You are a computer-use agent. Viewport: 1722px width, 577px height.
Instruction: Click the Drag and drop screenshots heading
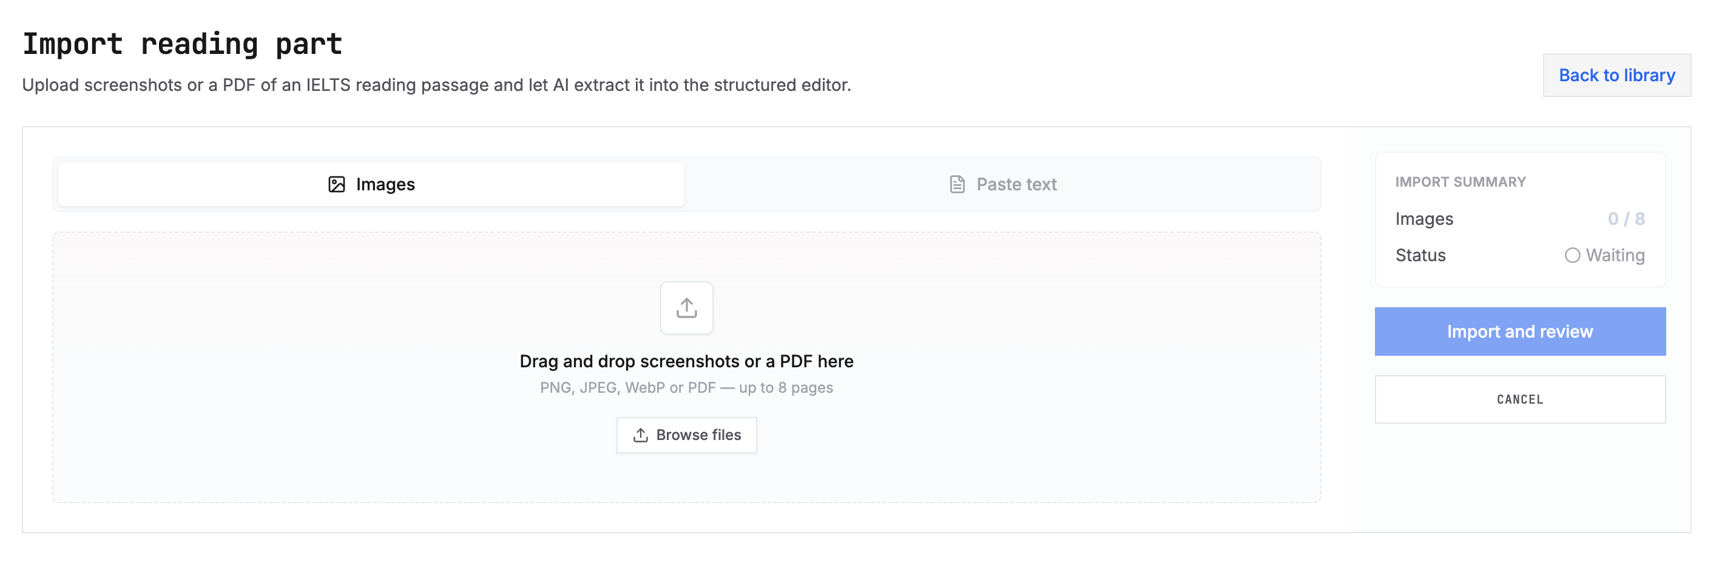686,361
